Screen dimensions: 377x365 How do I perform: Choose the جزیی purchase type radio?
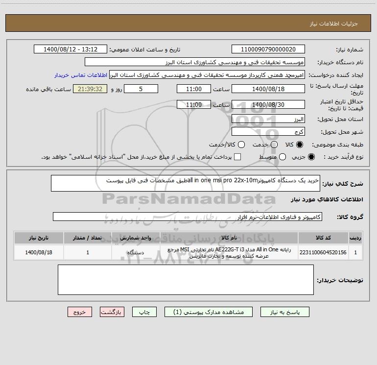(x=311, y=157)
